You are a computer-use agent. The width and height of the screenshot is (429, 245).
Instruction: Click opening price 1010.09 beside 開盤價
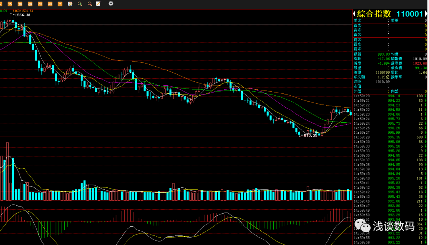(x=420, y=59)
